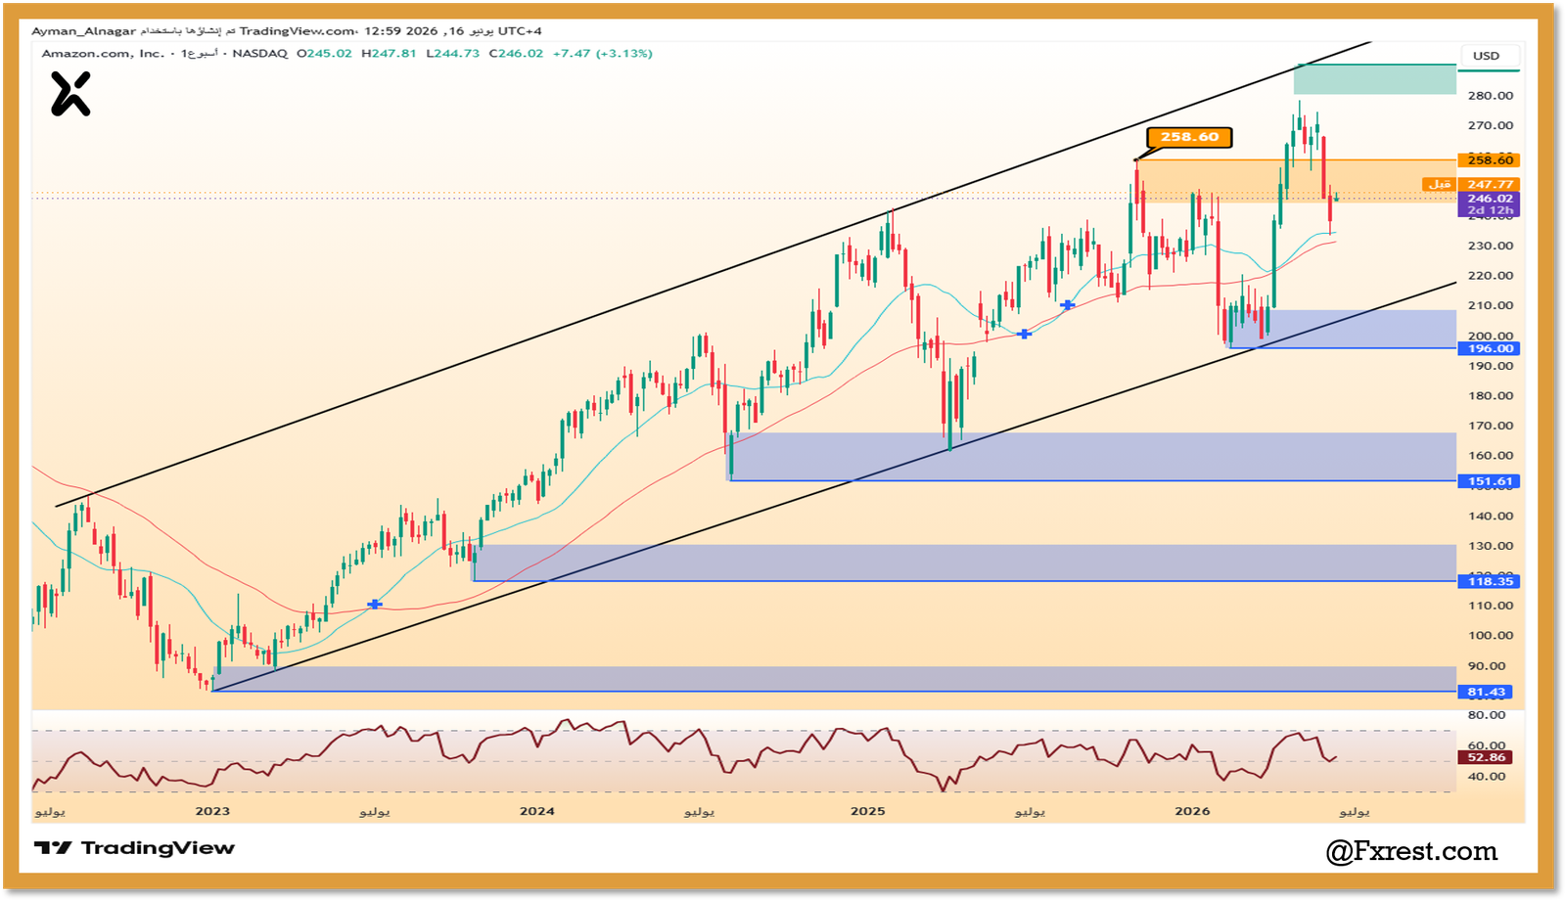Click the 270.00 price axis value
Image resolution: width=1566 pixels, height=901 pixels.
[x=1490, y=126]
